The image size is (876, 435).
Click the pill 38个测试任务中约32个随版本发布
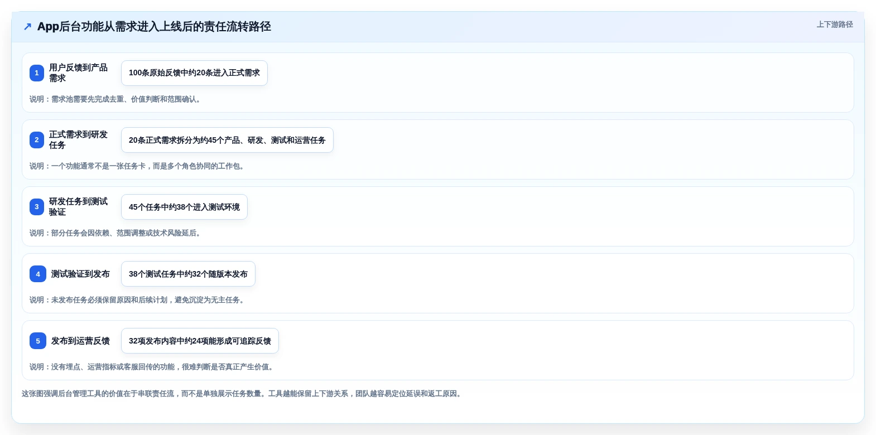(x=188, y=274)
